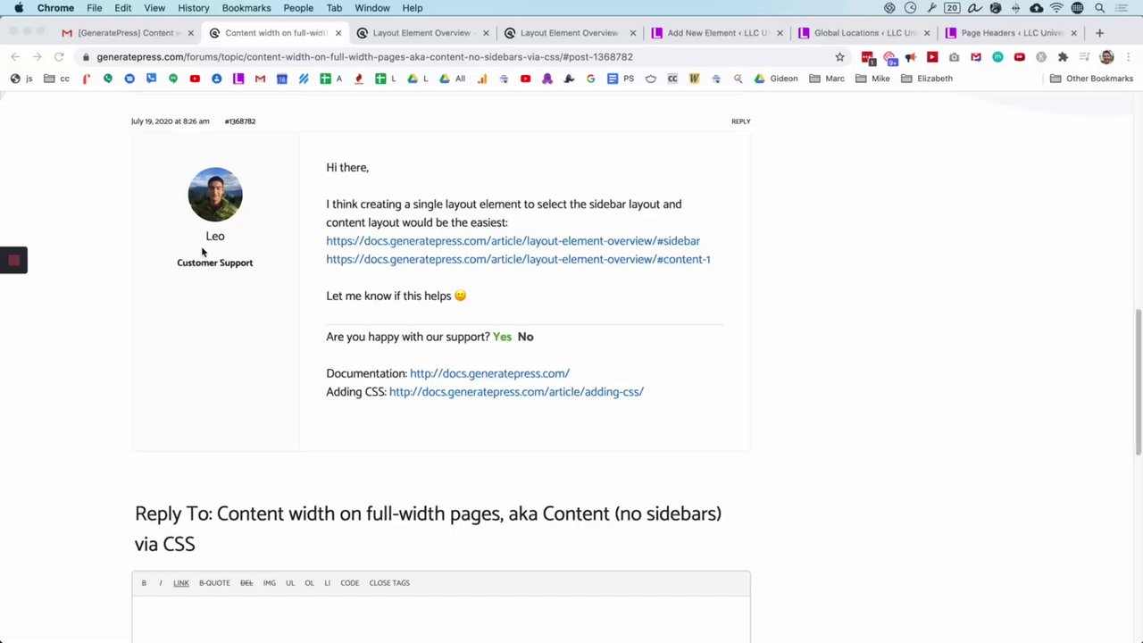
Task: Toggle italic formatting in the reply editor
Action: pyautogui.click(x=161, y=583)
